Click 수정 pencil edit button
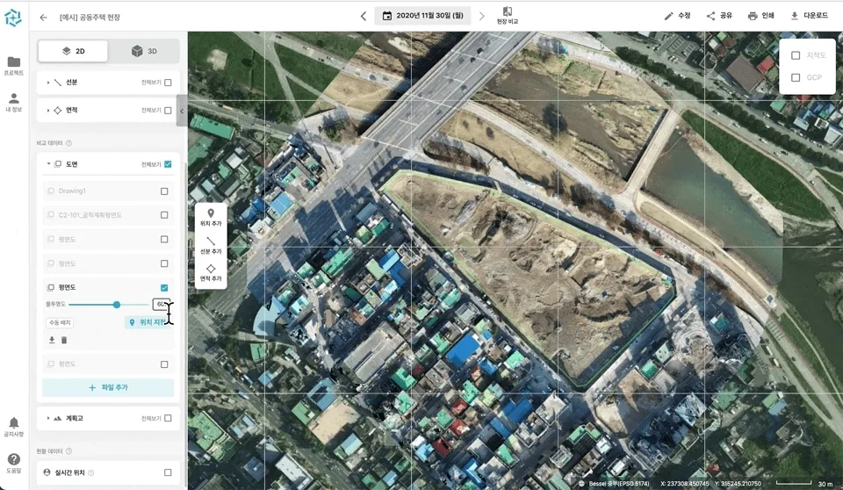Image resolution: width=843 pixels, height=490 pixels. tap(677, 16)
